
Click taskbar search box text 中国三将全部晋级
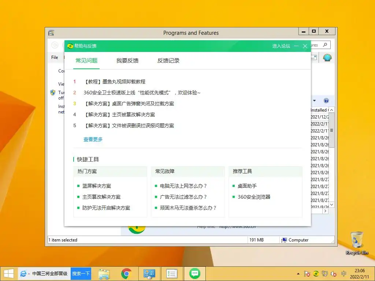[x=50, y=274]
